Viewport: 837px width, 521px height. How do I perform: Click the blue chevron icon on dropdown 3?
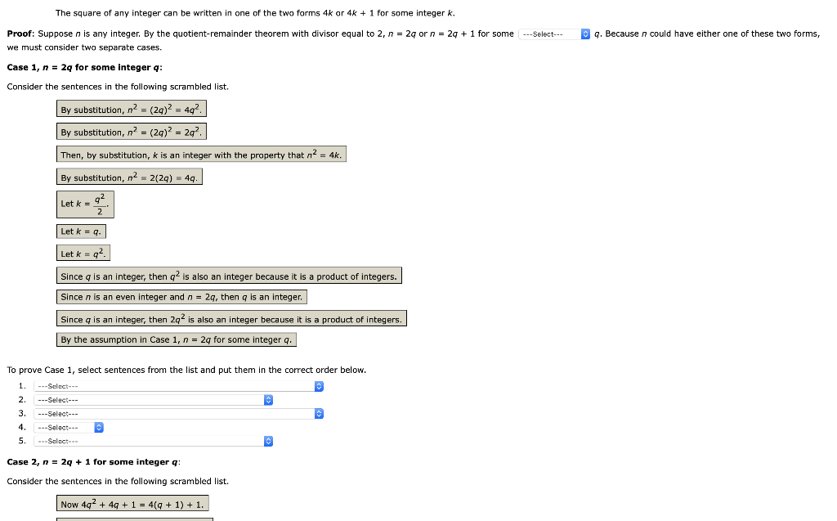coord(318,414)
